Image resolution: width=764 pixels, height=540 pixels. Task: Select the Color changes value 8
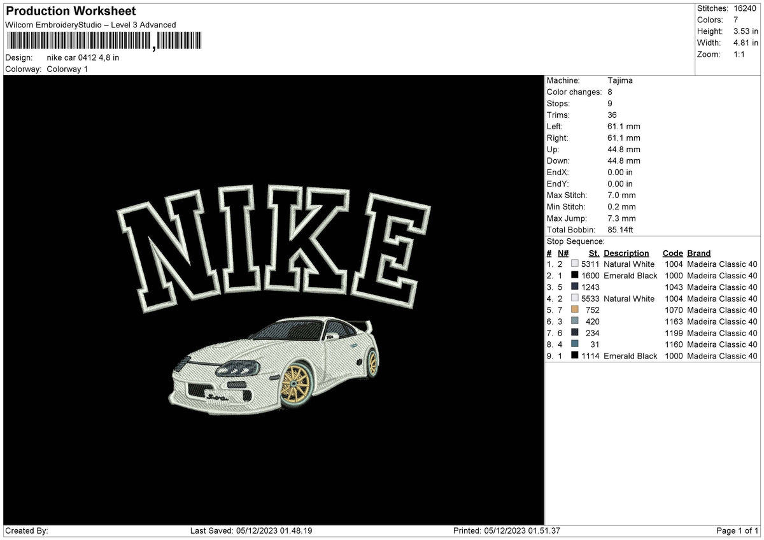[610, 92]
